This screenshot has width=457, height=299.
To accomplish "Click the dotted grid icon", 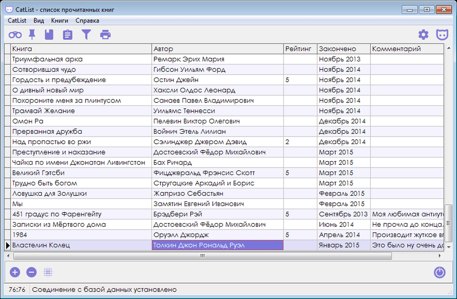I will [x=48, y=272].
